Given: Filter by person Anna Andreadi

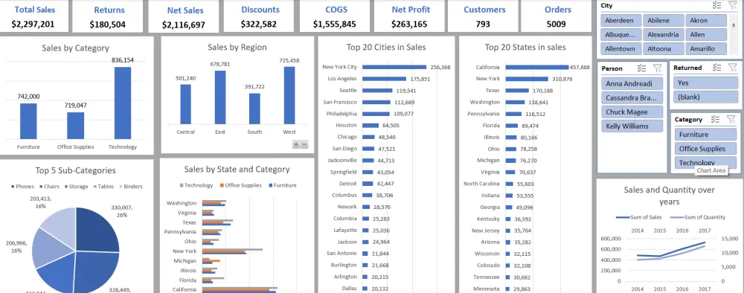Looking at the screenshot, I should tap(632, 83).
